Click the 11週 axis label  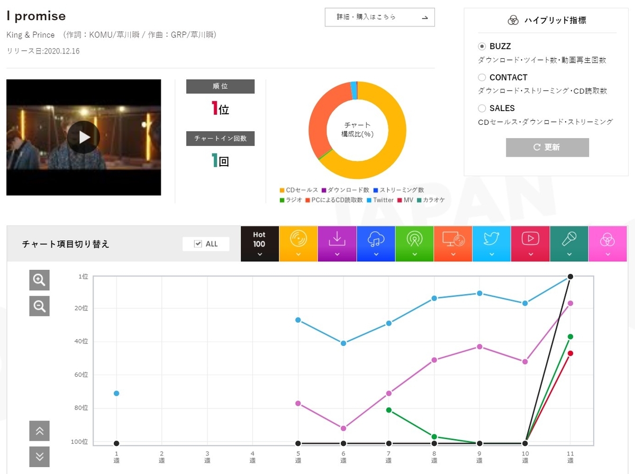[x=570, y=457]
